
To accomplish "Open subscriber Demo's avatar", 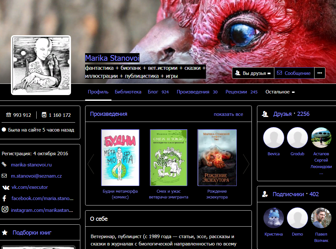I will tap(297, 218).
